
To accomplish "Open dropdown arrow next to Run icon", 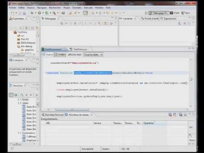I will tap(43, 13).
